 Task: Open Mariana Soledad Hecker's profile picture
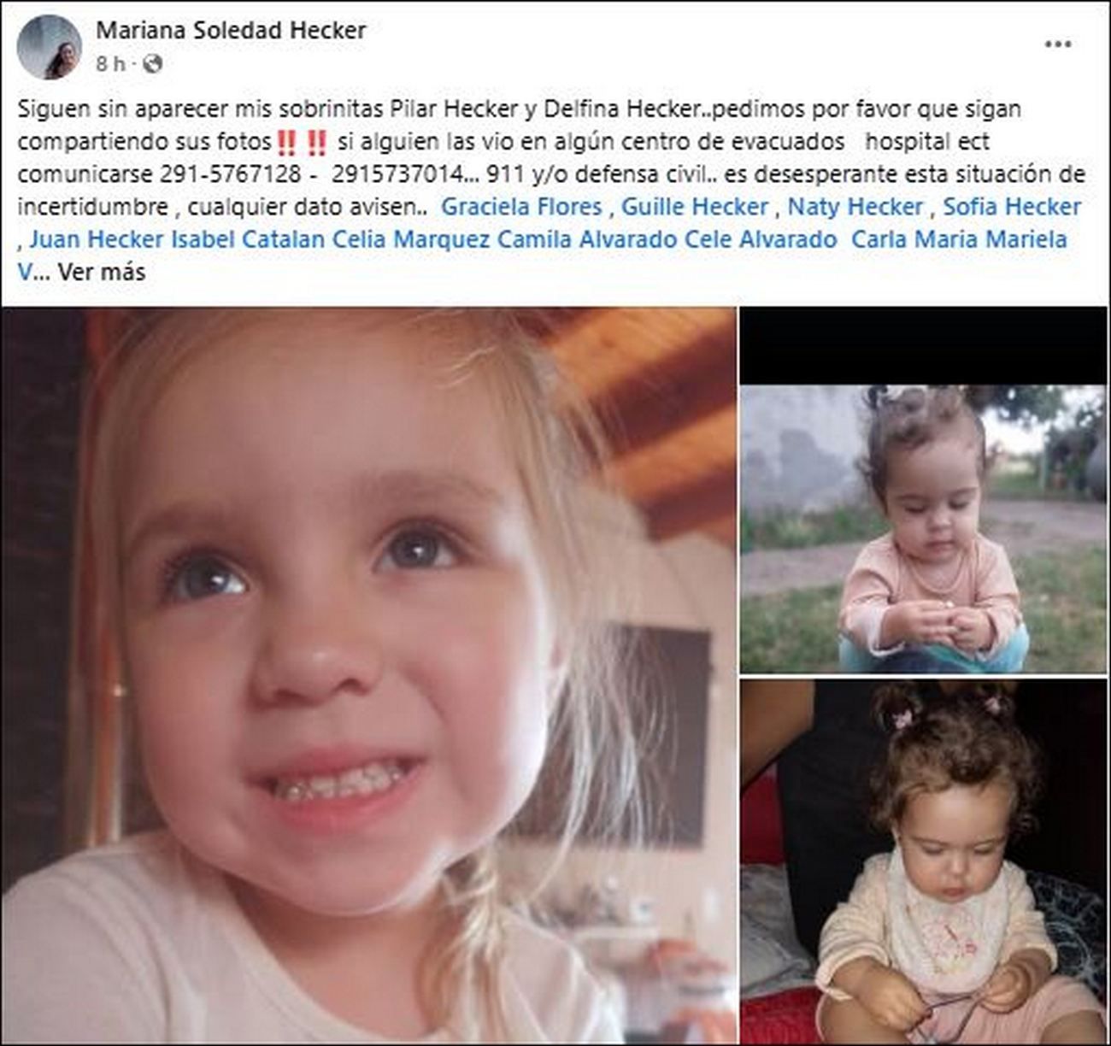tap(50, 47)
